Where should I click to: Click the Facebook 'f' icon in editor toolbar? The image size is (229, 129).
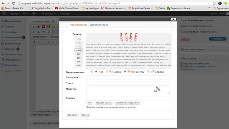tap(34, 27)
